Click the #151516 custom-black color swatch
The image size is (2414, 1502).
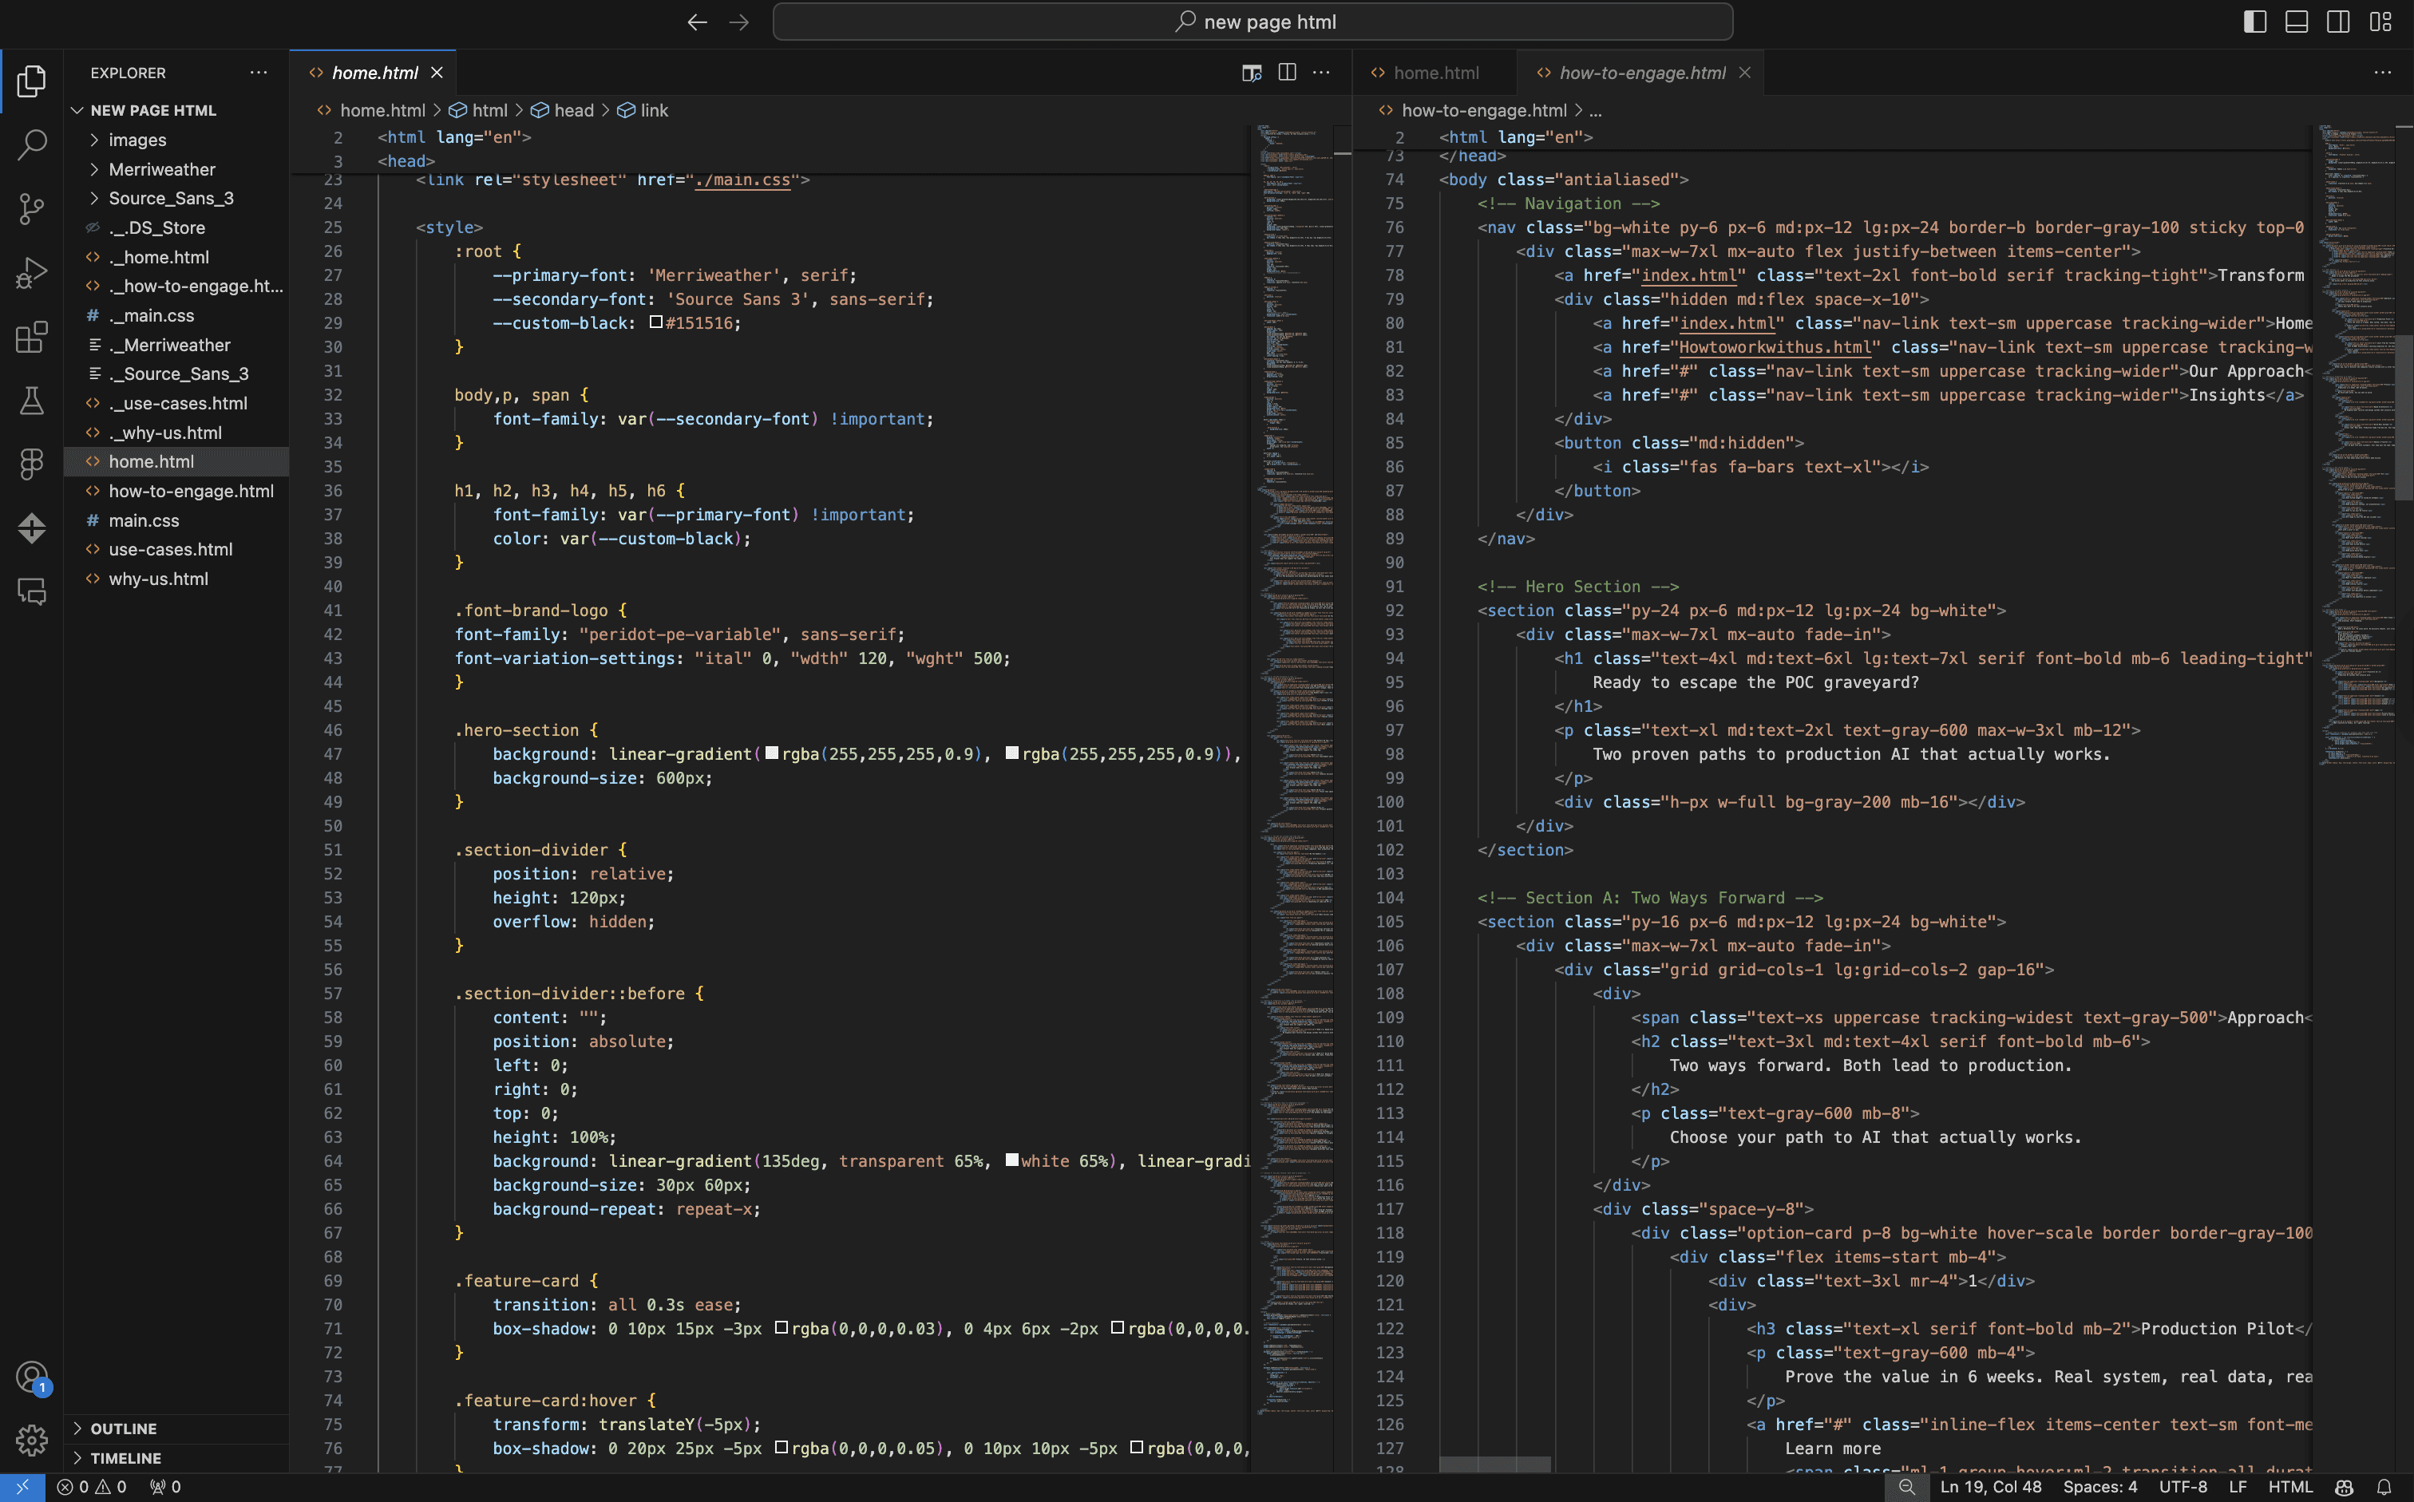coord(655,323)
